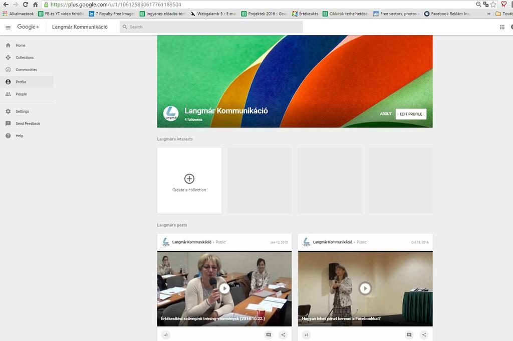Screen dimensions: 513x341
Task: Click the translate icon in address bar
Action: pyautogui.click(x=486, y=5)
